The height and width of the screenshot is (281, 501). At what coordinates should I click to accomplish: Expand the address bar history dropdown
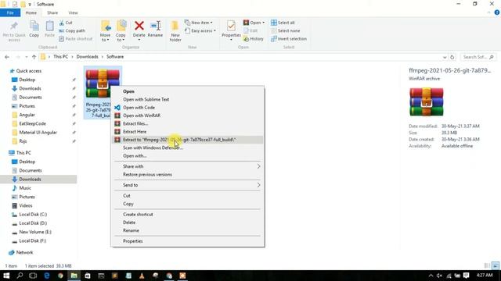(445, 57)
